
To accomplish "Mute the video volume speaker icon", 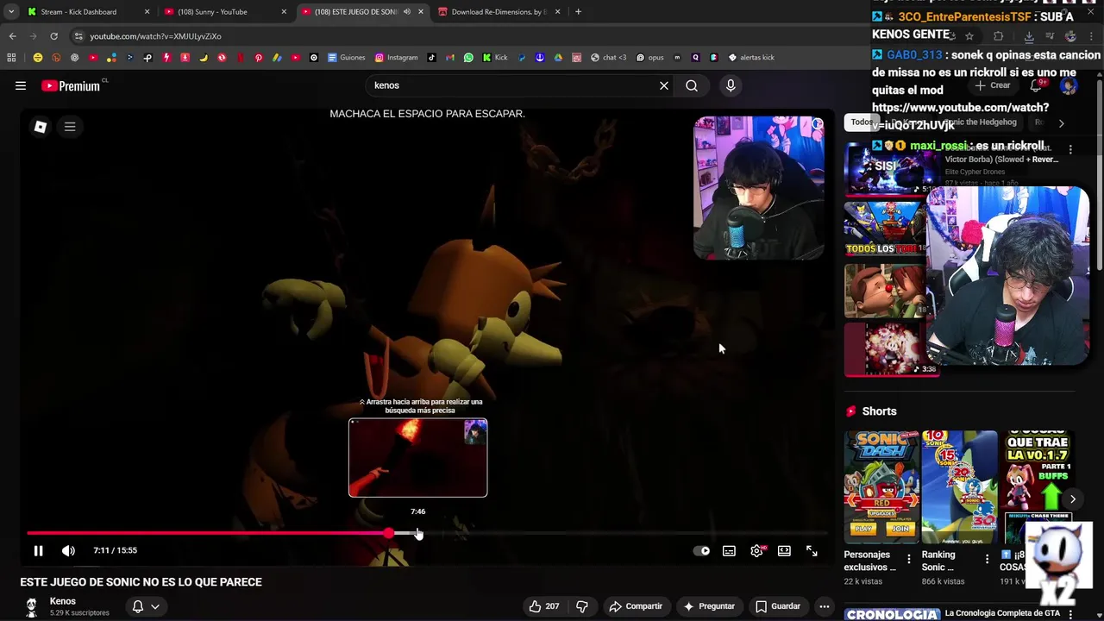I will coord(68,550).
